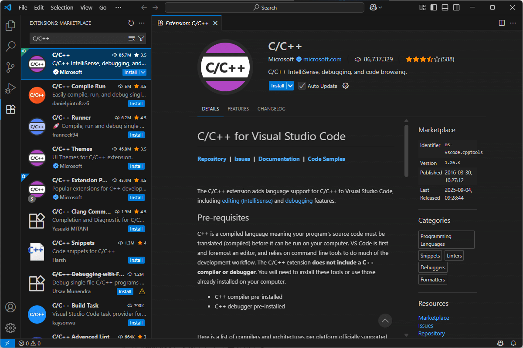Viewport: 523px width, 348px height.
Task: Toggle the secondary sidebar
Action: 456,7
